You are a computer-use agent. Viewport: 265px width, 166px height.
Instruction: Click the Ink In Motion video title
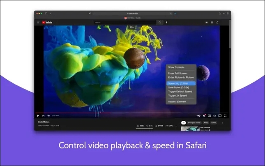(x=44, y=122)
